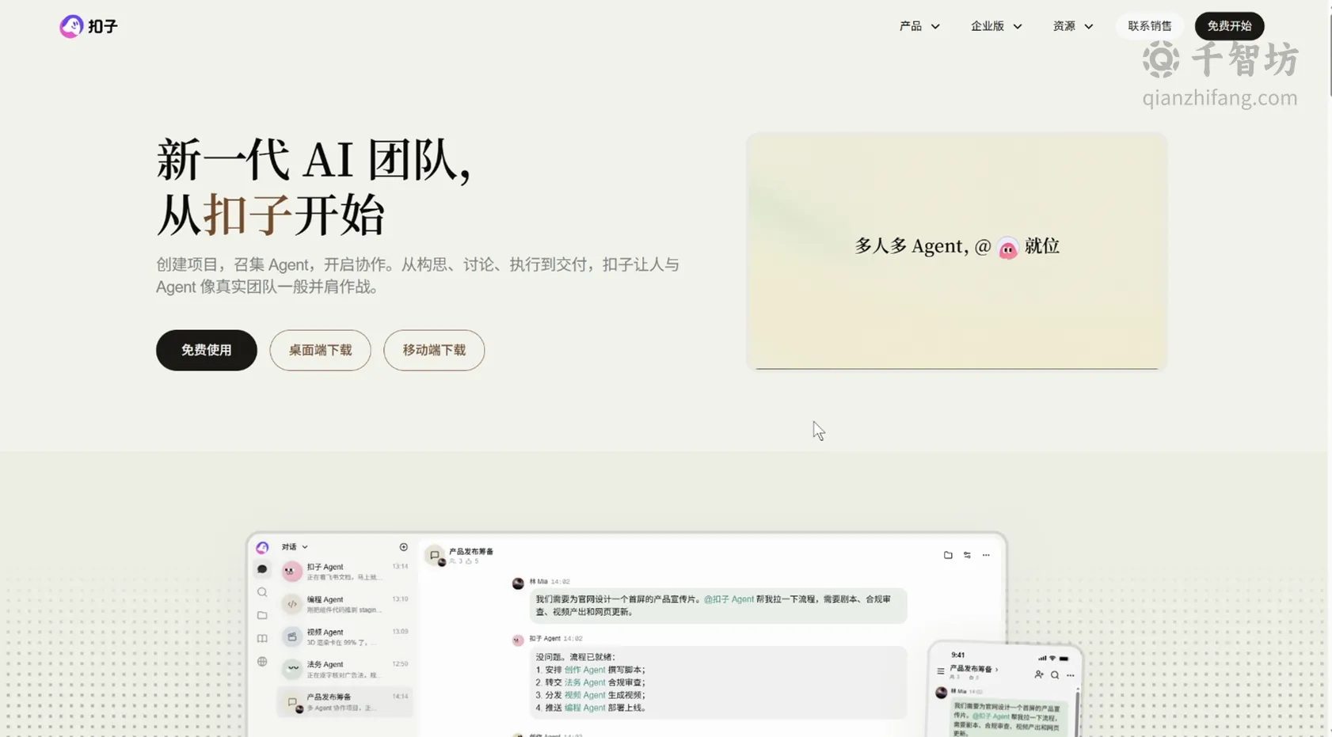The width and height of the screenshot is (1332, 737).
Task: Click the 创作 Agent link in the reply
Action: (584, 670)
